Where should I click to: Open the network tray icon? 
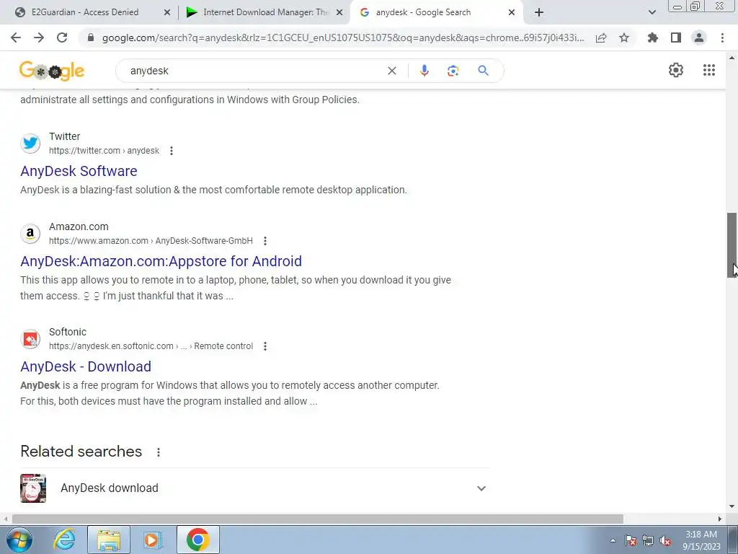tap(648, 541)
